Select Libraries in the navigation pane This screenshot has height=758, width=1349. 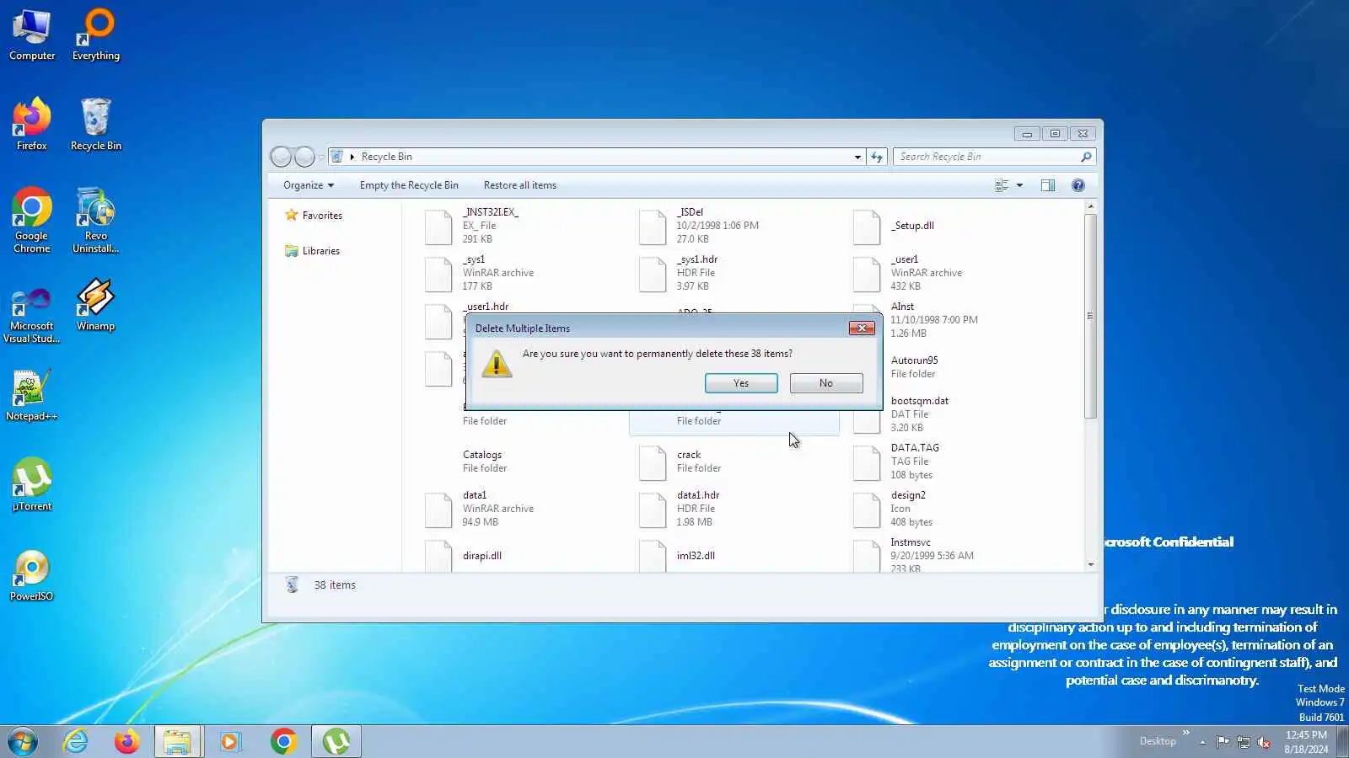coord(312,251)
